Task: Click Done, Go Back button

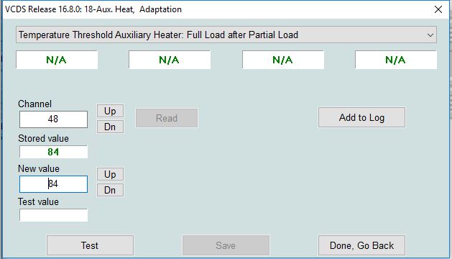Action: (361, 245)
